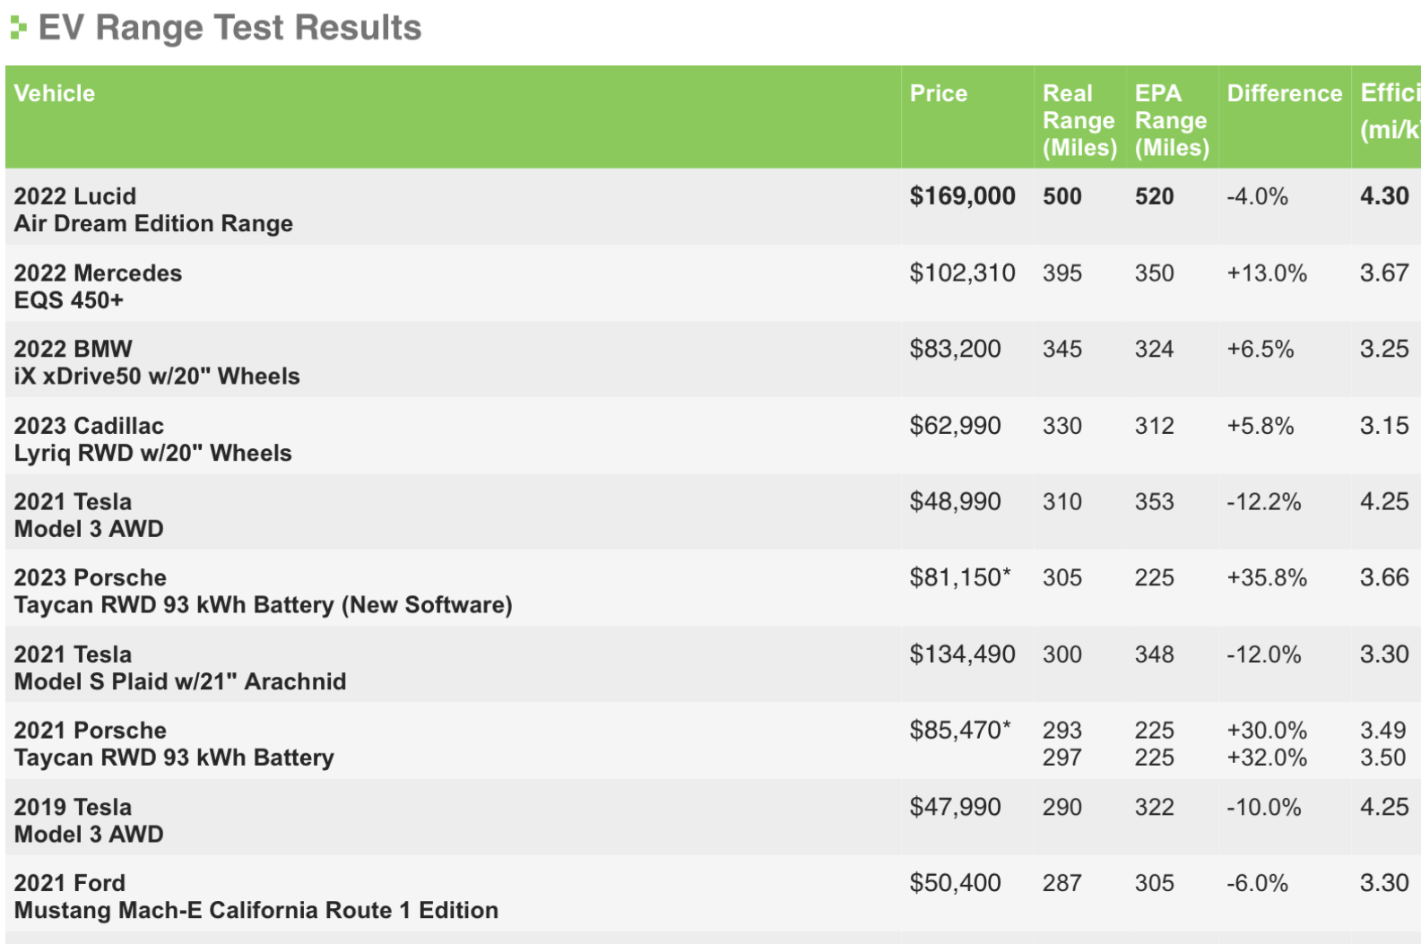Click the +35.8% difference value
Viewport: 1421px width, 944px height.
[1267, 577]
